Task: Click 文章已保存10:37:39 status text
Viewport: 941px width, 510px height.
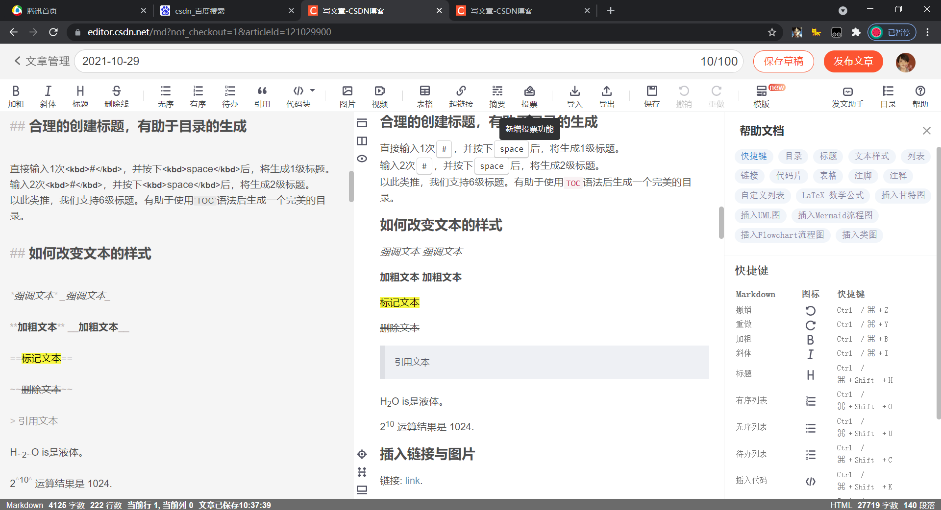Action: coord(235,505)
